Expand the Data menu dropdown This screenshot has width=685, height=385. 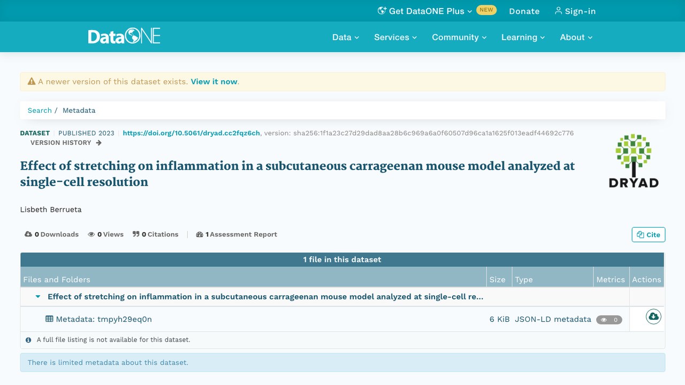tap(346, 37)
